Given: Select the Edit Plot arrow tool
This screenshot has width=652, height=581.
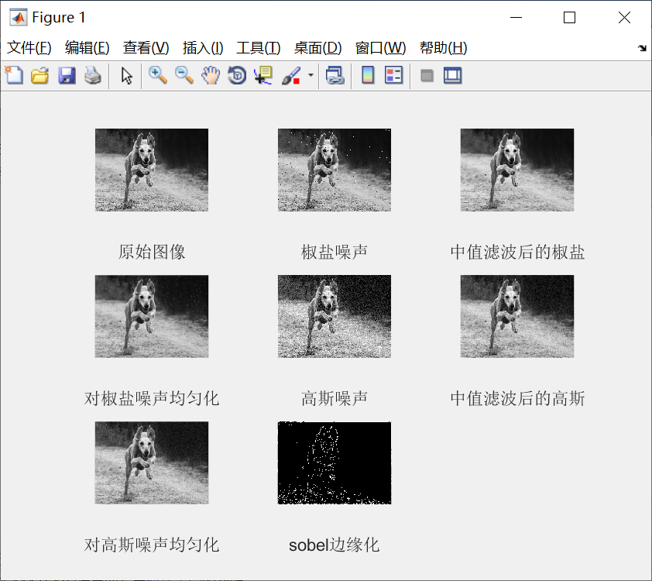Looking at the screenshot, I should pos(126,76).
